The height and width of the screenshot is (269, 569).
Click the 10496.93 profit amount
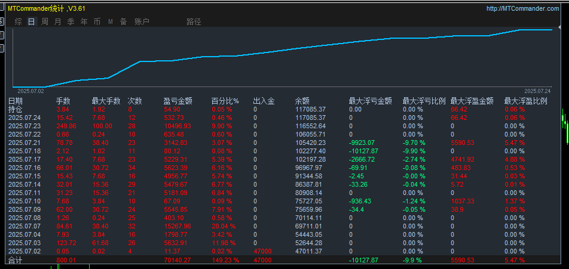point(178,126)
